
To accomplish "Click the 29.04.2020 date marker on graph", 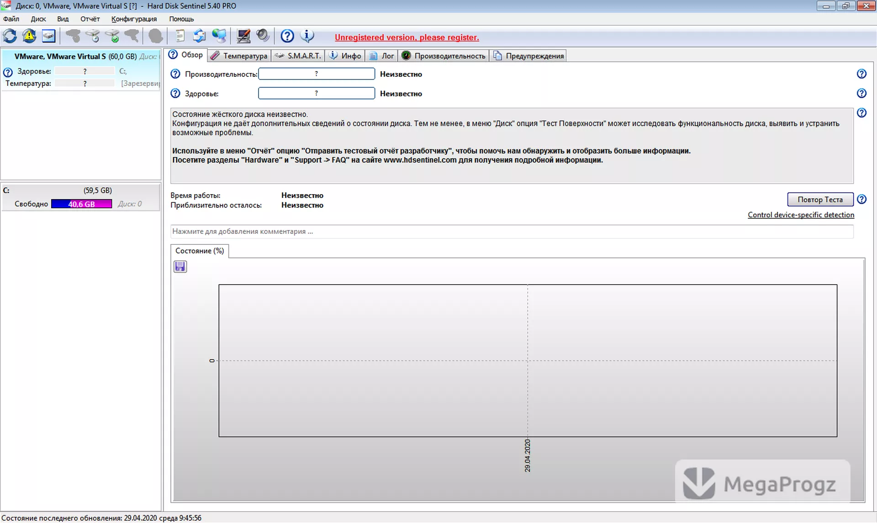I will [528, 455].
